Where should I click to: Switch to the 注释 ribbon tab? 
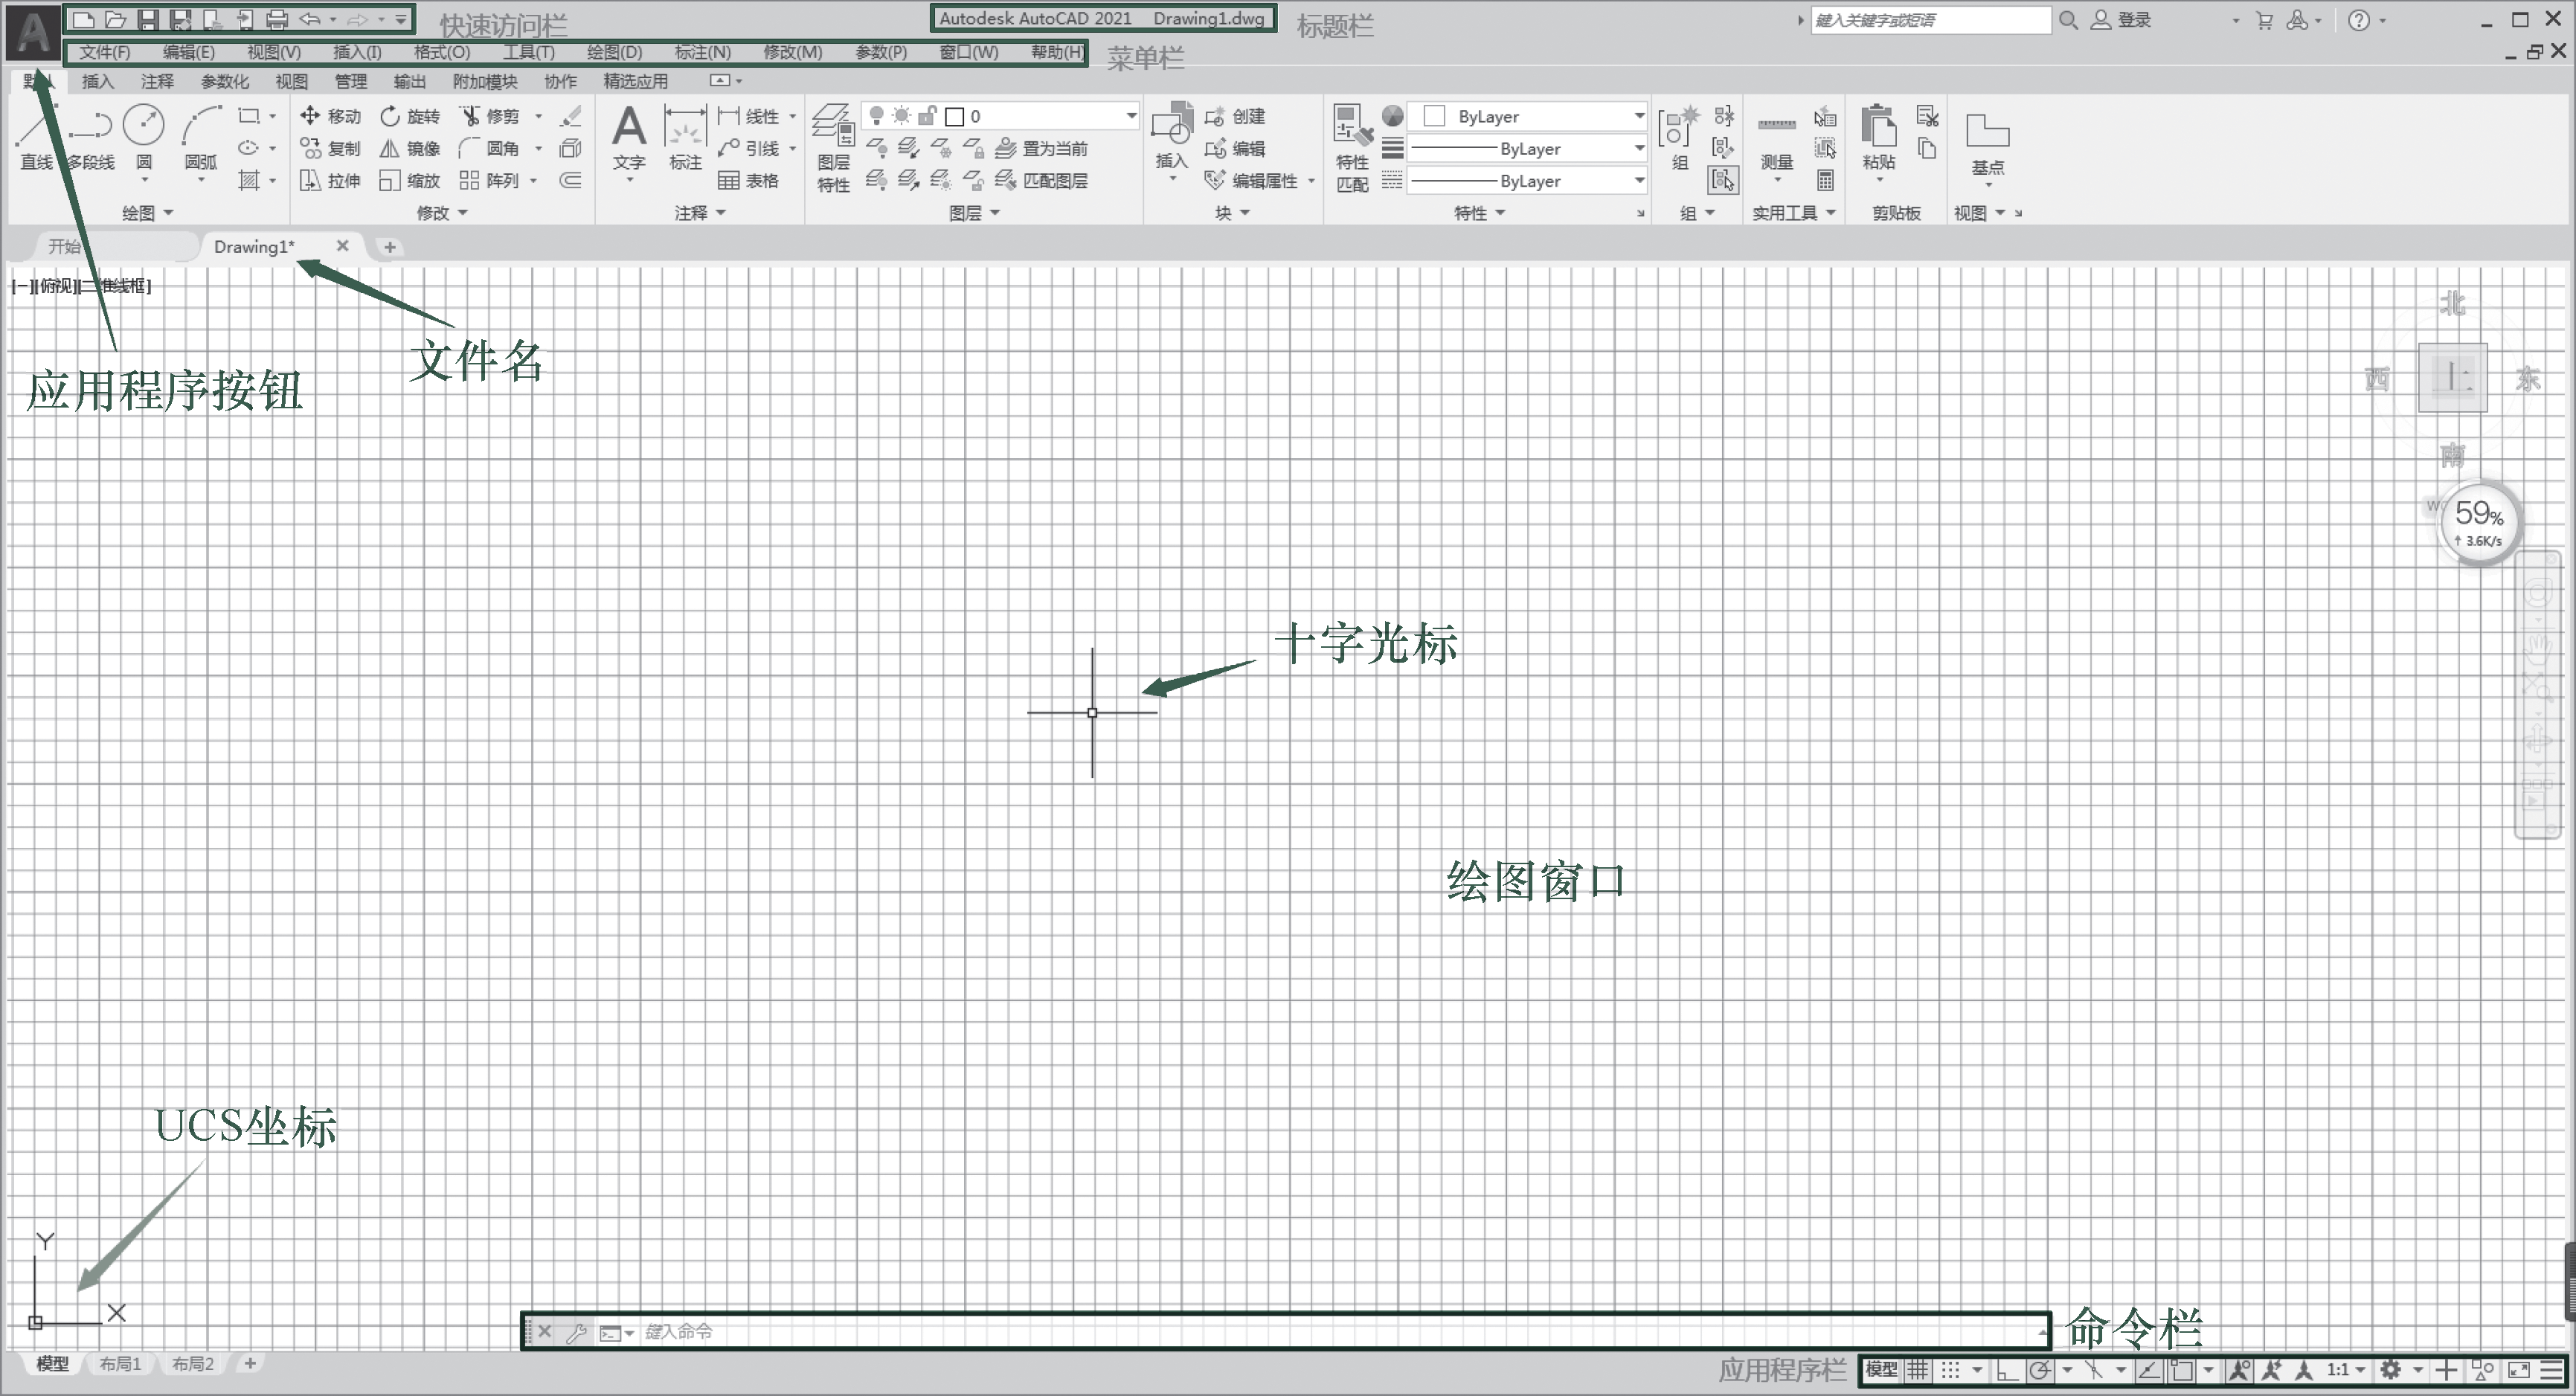[157, 81]
